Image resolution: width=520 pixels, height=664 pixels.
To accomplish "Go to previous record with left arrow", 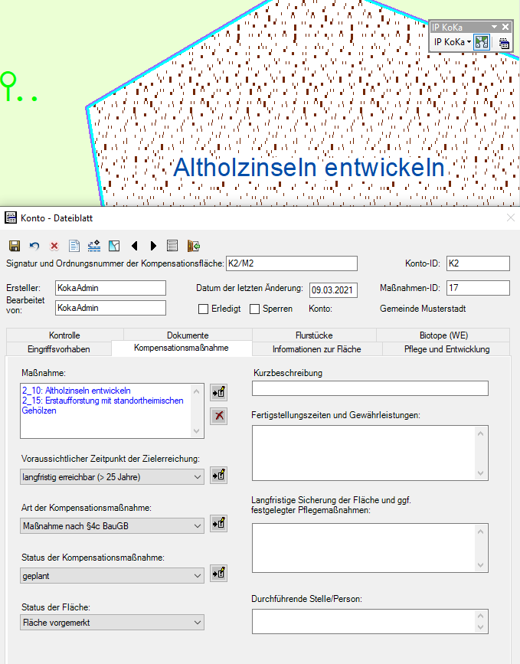I will pos(135,246).
